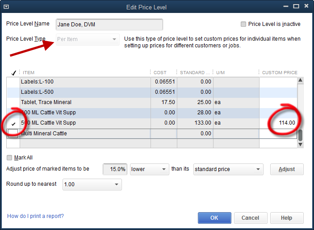Close the Edit Price Level window
This screenshot has width=314, height=230.
coord(306,6)
